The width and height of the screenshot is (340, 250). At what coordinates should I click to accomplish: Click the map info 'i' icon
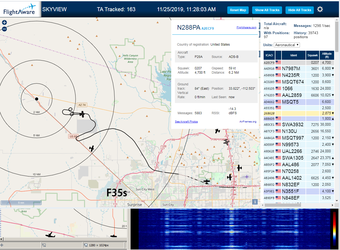(255, 202)
